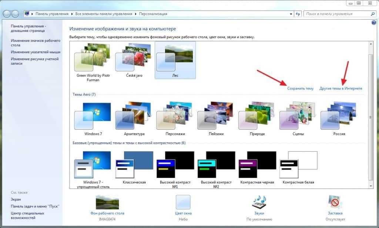Screen dimensions: 379x228
Task: Open the Экран link
Action: pyautogui.click(x=16, y=199)
